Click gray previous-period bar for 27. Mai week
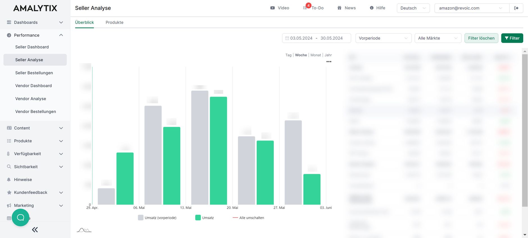 tap(293, 162)
